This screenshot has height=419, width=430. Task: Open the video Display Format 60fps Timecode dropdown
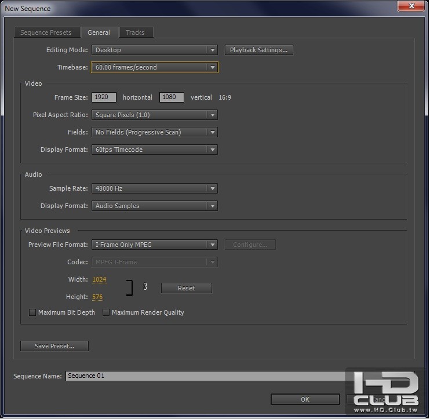pos(155,150)
